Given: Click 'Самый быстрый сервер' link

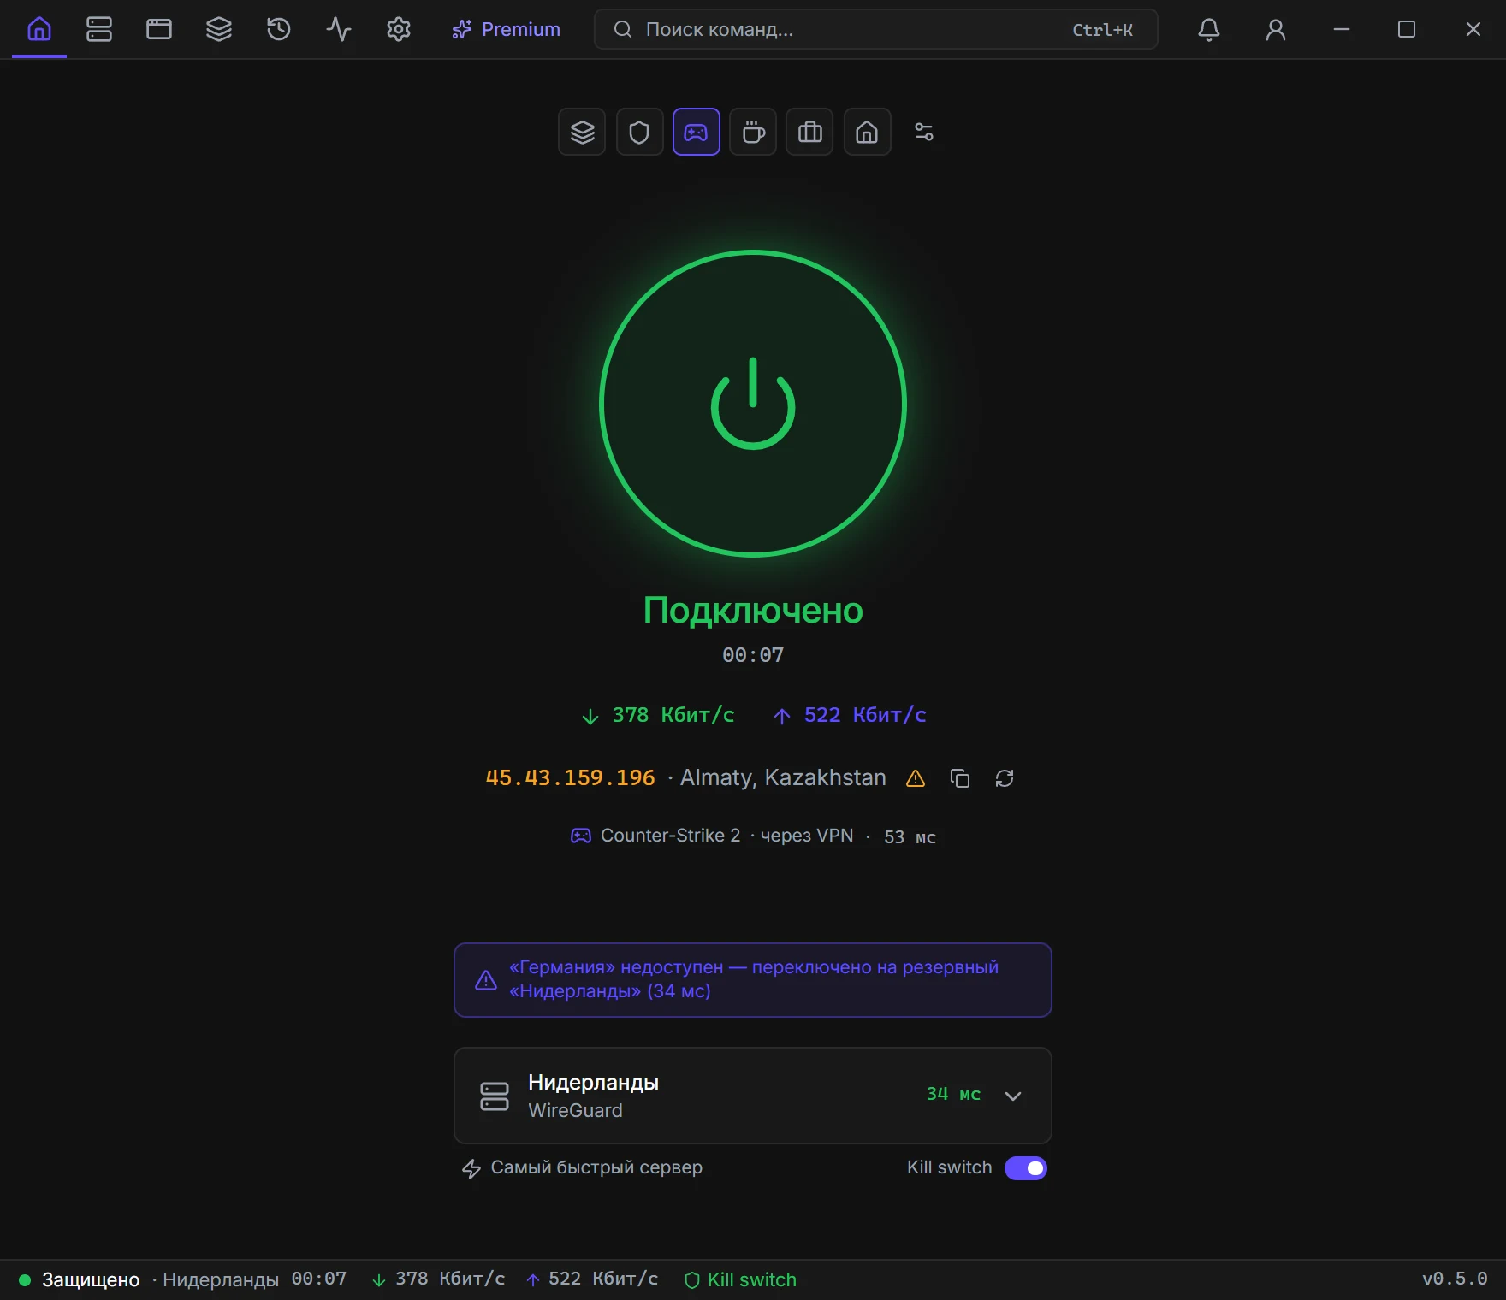Looking at the screenshot, I should (583, 1167).
